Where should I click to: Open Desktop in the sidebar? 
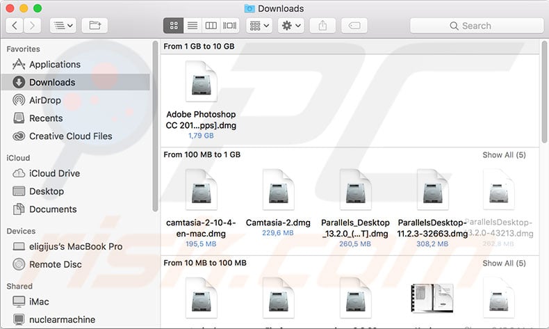(76, 191)
